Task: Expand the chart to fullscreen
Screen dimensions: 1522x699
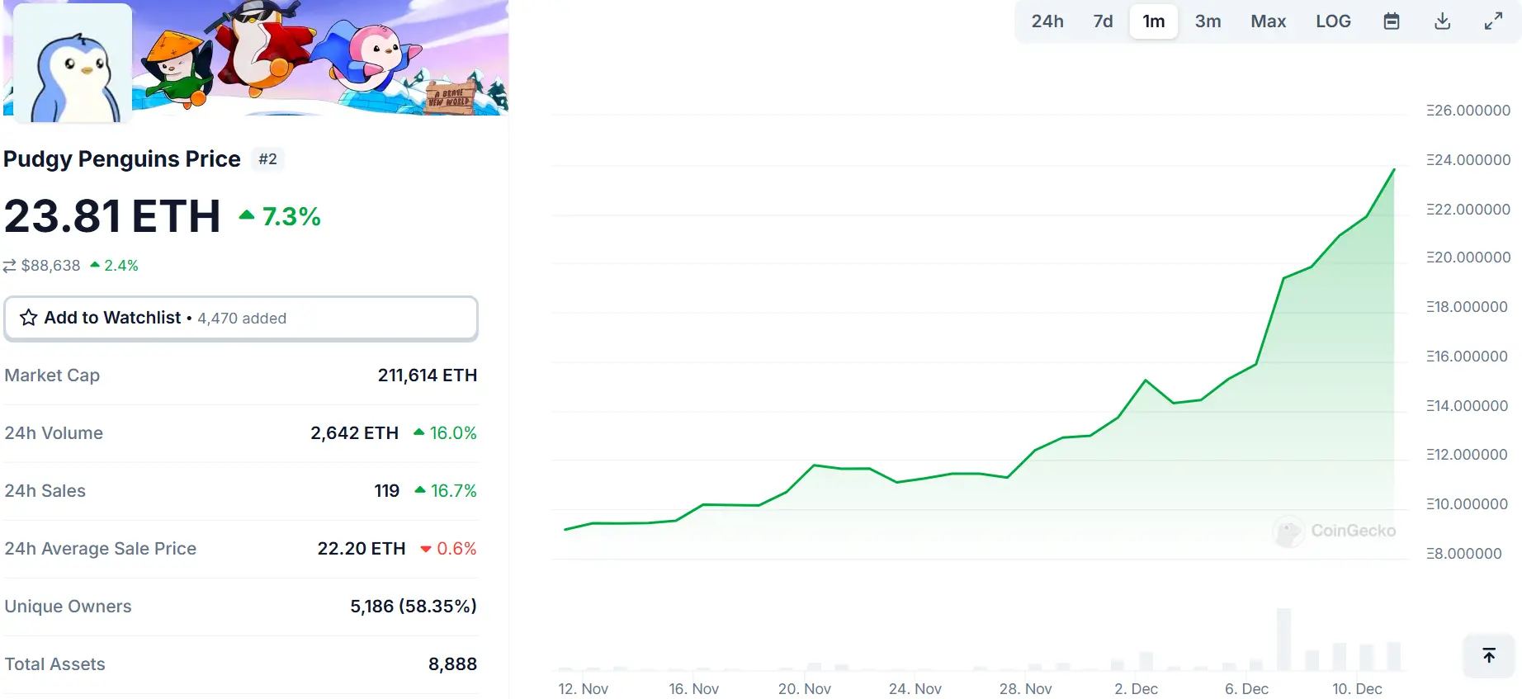Action: [x=1494, y=21]
